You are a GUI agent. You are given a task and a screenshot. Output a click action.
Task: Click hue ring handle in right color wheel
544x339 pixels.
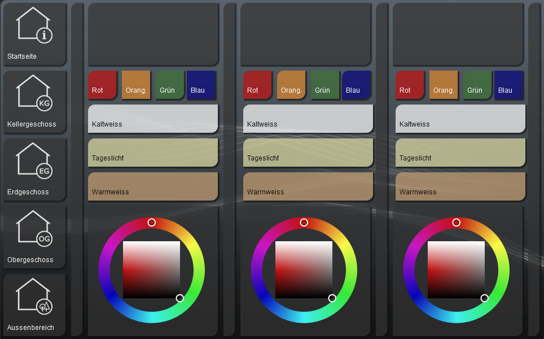pos(457,223)
